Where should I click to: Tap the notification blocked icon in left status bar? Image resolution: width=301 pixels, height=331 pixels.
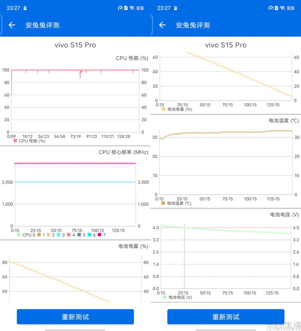coord(126,8)
